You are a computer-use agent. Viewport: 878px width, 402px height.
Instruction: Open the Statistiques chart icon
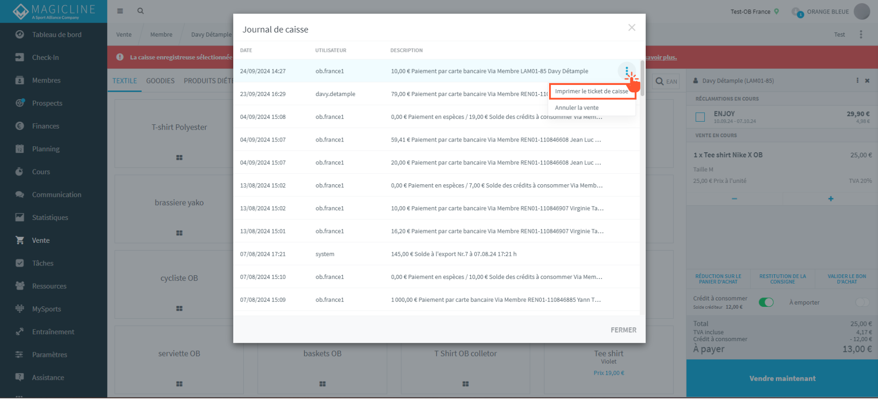click(x=20, y=217)
